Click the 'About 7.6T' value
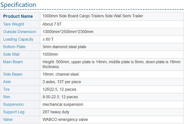184x124 pixels. point(53,24)
